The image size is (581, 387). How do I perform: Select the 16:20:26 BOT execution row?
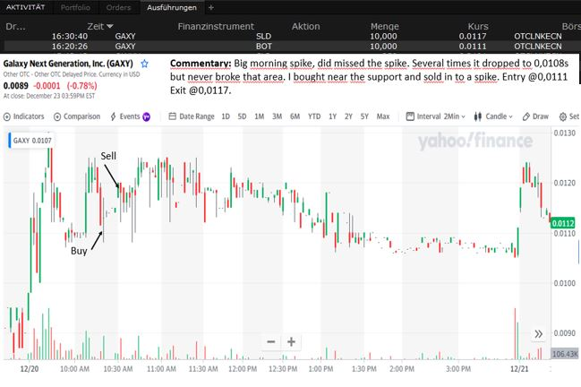click(x=290, y=47)
